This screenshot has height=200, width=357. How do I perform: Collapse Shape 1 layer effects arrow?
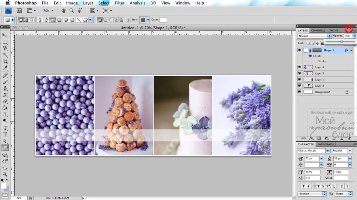[351, 50]
